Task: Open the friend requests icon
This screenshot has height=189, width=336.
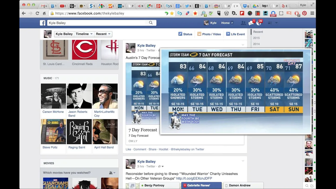Action: point(243,23)
